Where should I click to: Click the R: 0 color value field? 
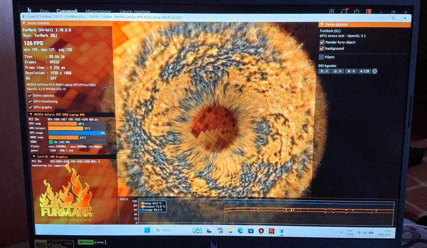coord(324,71)
